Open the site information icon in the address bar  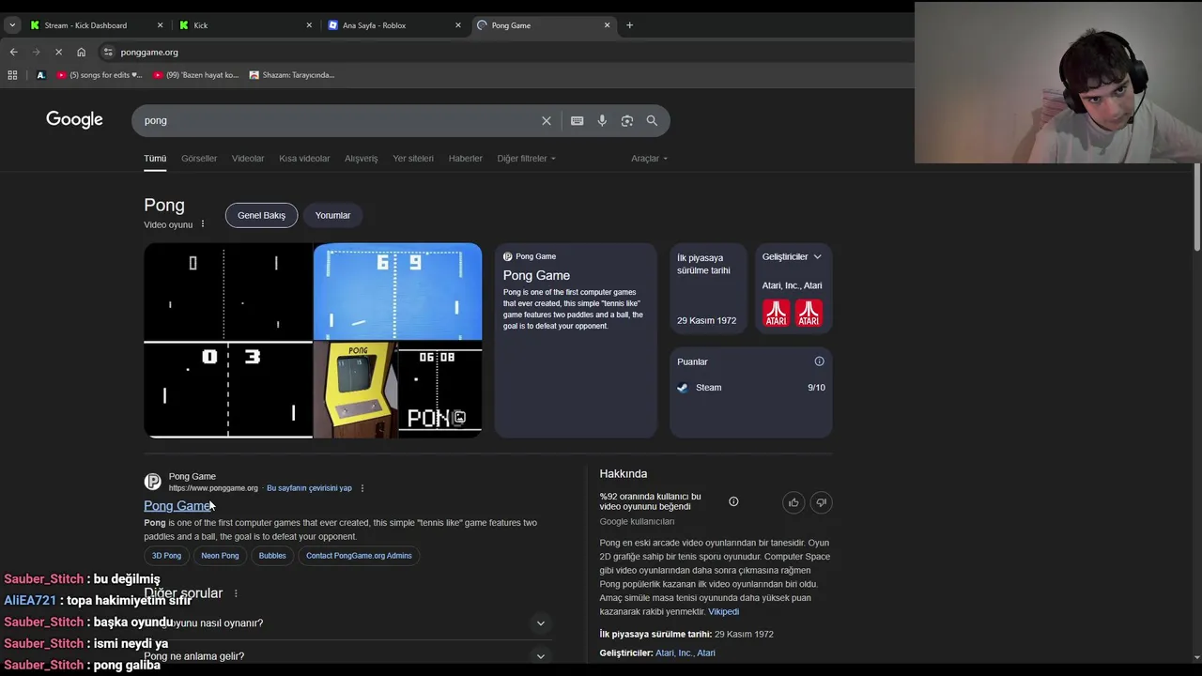click(108, 52)
